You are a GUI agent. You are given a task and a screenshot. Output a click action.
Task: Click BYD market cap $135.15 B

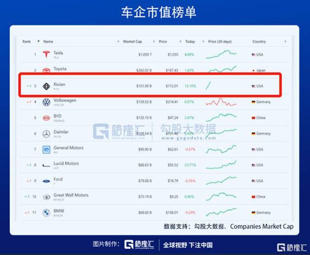(x=144, y=118)
